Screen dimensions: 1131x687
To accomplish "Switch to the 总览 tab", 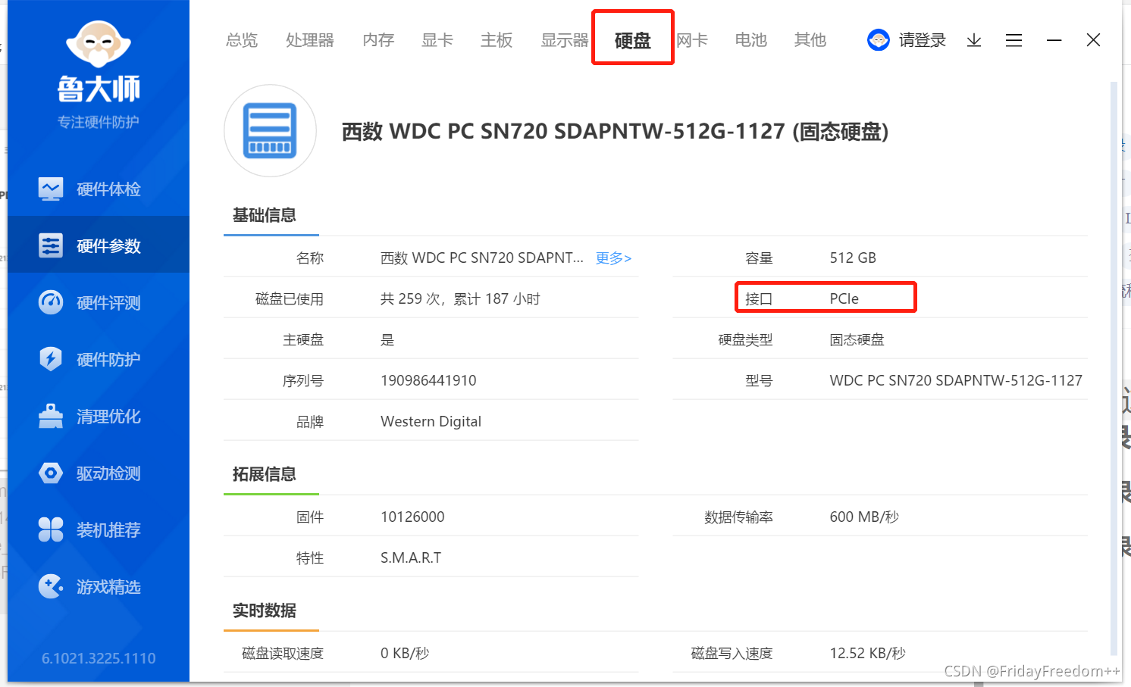I will [x=242, y=40].
